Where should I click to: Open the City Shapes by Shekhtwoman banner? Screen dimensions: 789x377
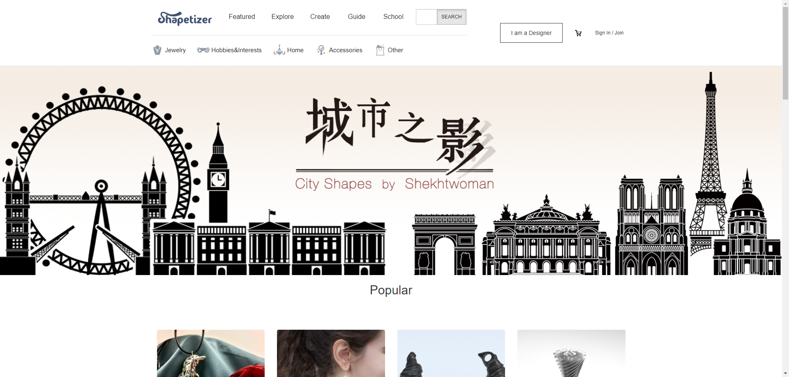tap(390, 171)
